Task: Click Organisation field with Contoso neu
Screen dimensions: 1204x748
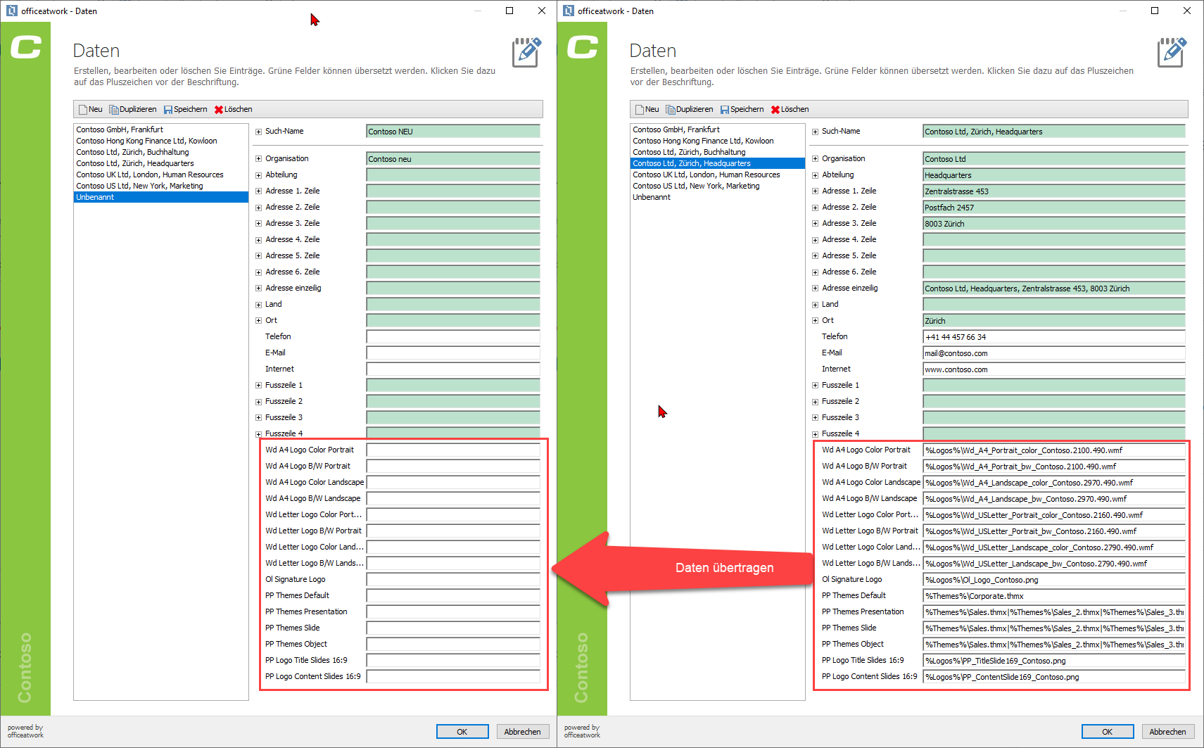Action: pyautogui.click(x=453, y=159)
